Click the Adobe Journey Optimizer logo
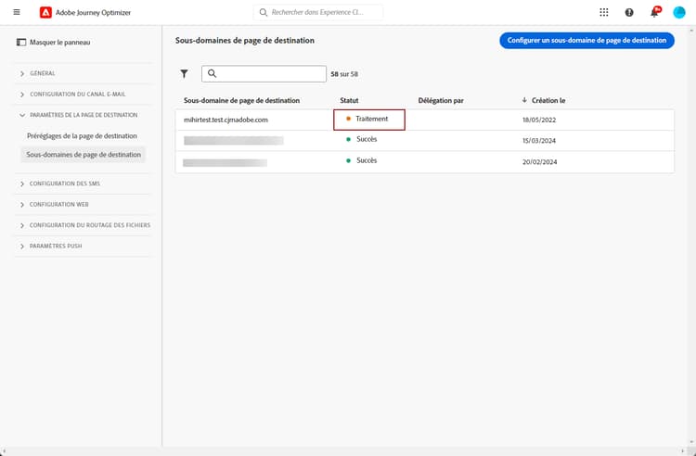The height and width of the screenshot is (456, 696). 46,13
